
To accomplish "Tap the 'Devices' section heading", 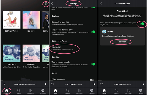I will (55, 16).
